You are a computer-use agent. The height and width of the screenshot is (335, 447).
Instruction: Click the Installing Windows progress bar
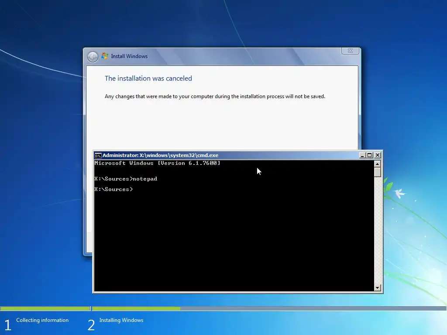click(269, 308)
